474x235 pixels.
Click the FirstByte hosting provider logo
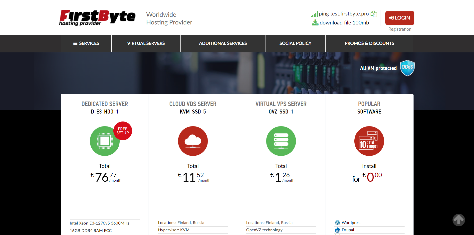(97, 18)
